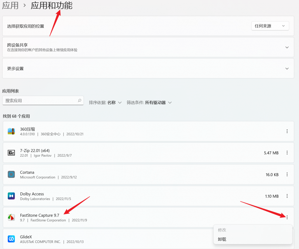Expand the 更多设置 section
This screenshot has width=299, height=249.
coord(287,68)
